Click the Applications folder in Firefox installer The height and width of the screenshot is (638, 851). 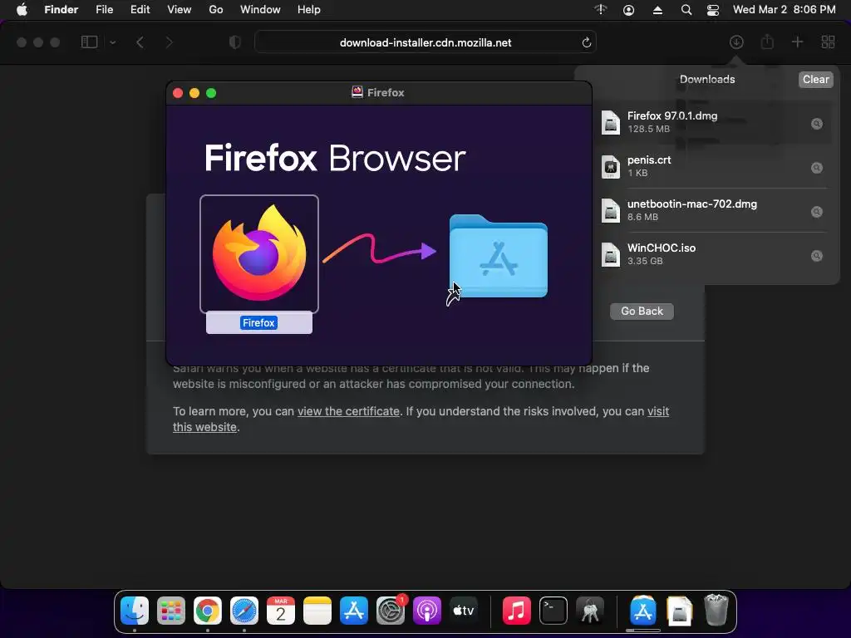[499, 256]
